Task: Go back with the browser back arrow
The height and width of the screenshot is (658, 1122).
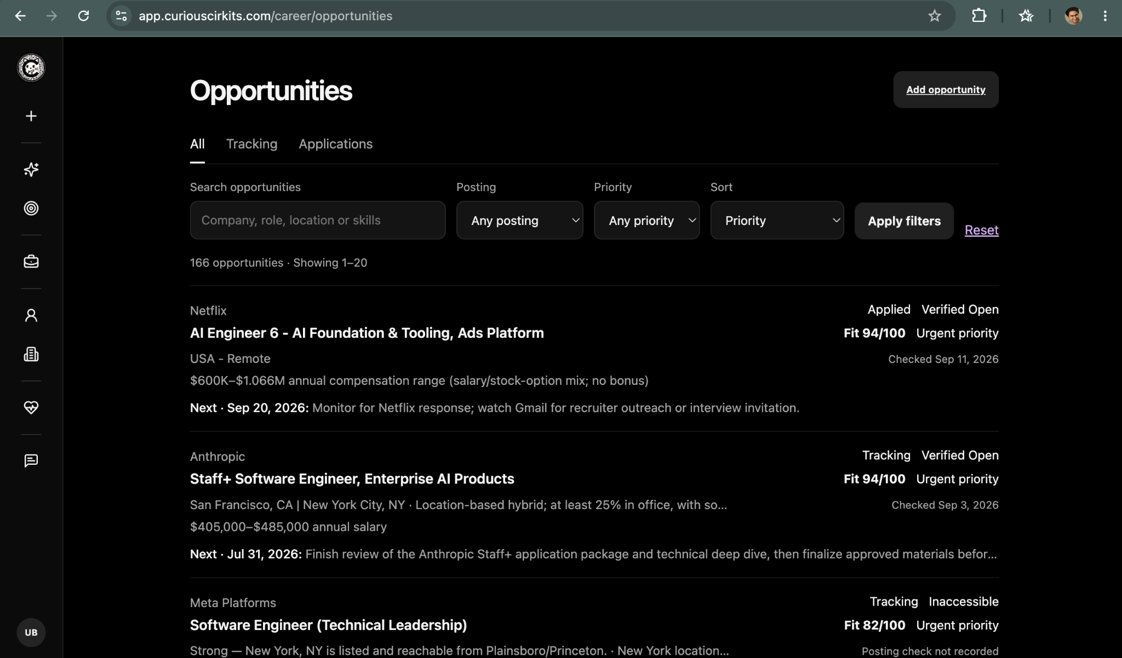Action: [x=20, y=16]
